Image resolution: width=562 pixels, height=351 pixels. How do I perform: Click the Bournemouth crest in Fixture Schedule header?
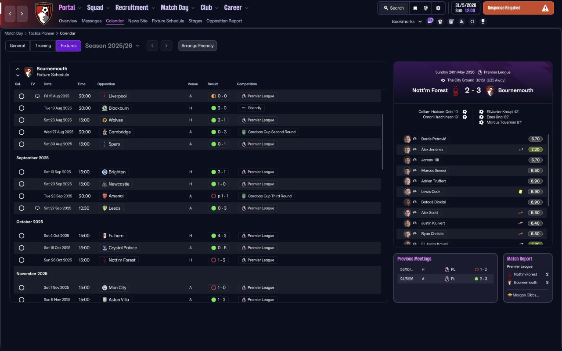(x=29, y=72)
